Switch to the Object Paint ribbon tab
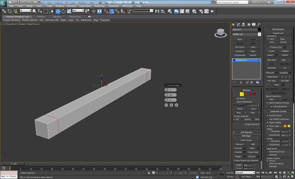 point(75,17)
